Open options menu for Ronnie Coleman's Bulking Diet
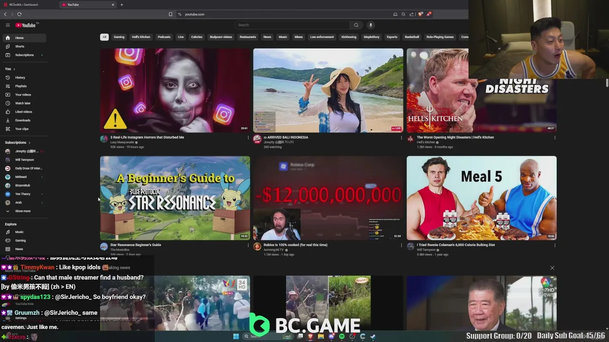 click(x=555, y=246)
